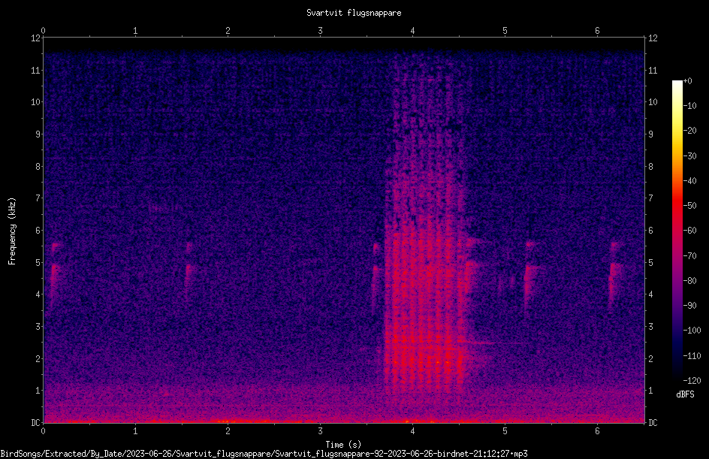Click the '-90' value on the color scale

[689, 306]
